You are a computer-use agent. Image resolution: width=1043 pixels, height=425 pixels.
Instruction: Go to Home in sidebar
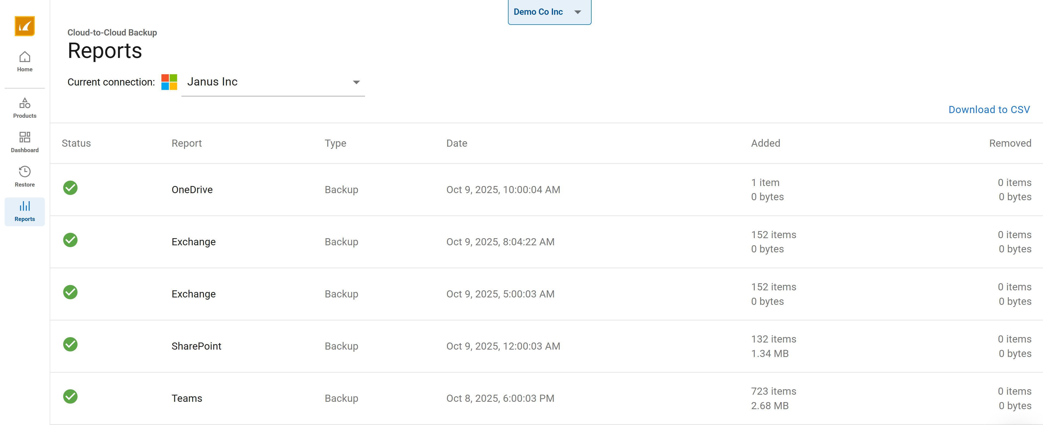pyautogui.click(x=25, y=61)
